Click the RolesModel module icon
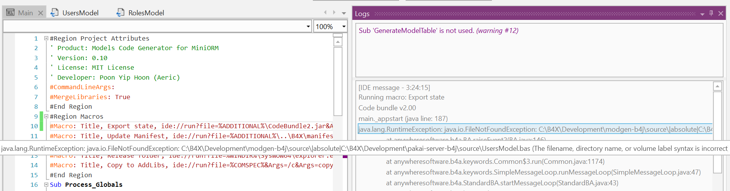Viewport: 730px width, 191px height. pyautogui.click(x=120, y=13)
